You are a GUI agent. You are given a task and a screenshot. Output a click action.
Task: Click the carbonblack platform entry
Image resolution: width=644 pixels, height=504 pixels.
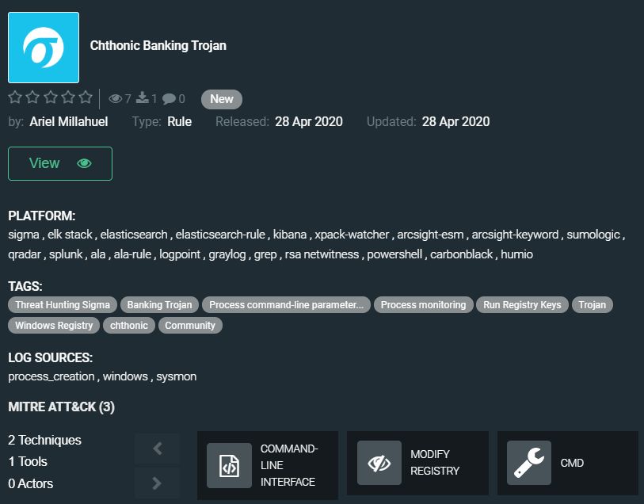(x=461, y=254)
